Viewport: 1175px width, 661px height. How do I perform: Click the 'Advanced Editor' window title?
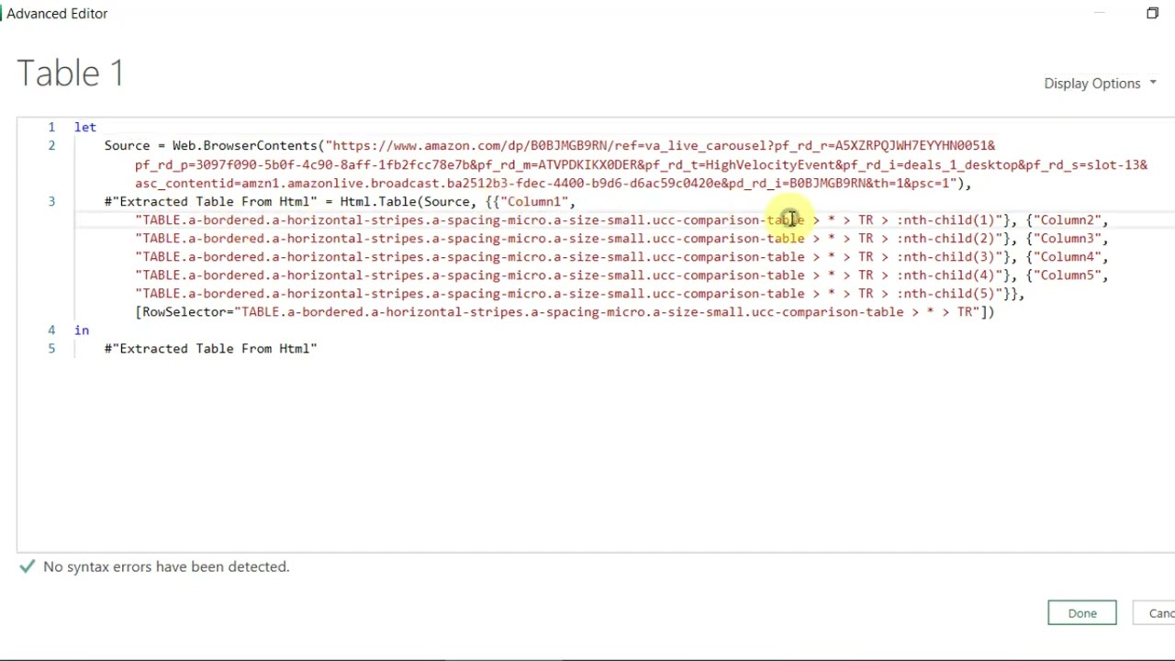tap(57, 14)
